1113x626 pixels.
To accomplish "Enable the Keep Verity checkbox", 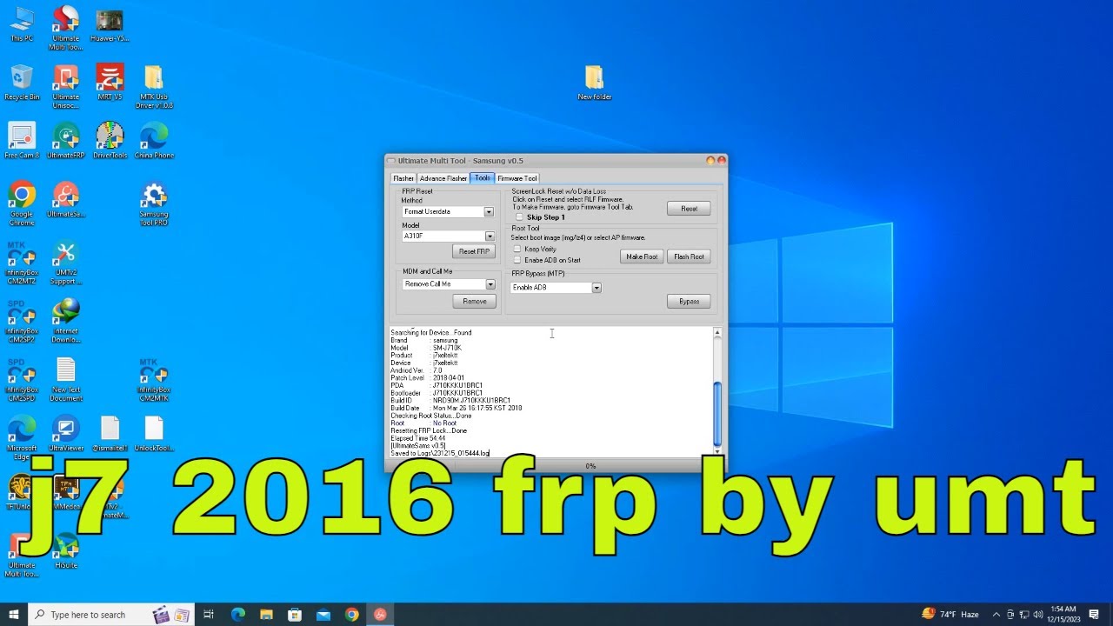I will [517, 249].
